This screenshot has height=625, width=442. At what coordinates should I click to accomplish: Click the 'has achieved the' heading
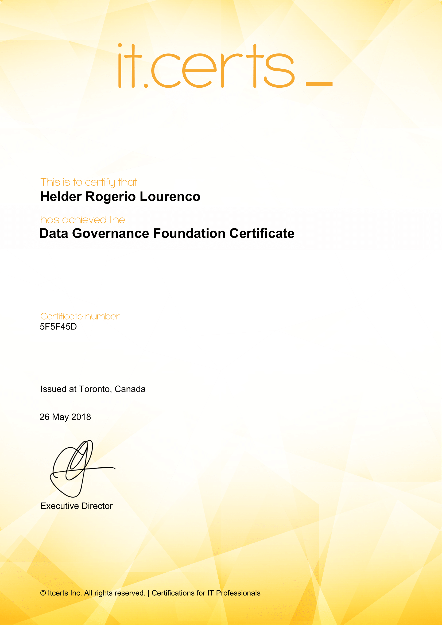pos(83,220)
